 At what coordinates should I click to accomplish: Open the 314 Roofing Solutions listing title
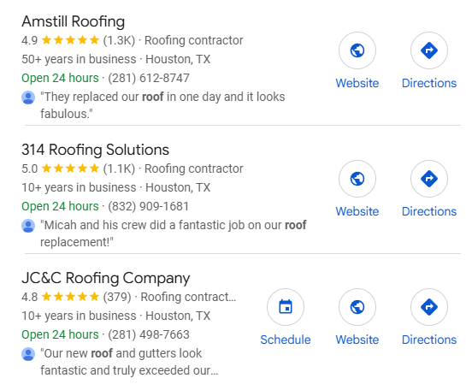(x=95, y=150)
